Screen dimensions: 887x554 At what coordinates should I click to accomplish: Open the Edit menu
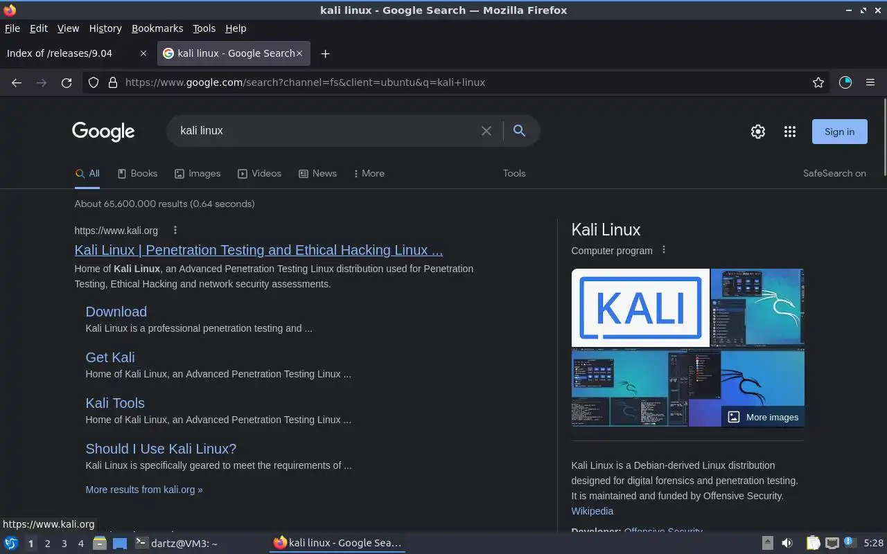click(39, 28)
